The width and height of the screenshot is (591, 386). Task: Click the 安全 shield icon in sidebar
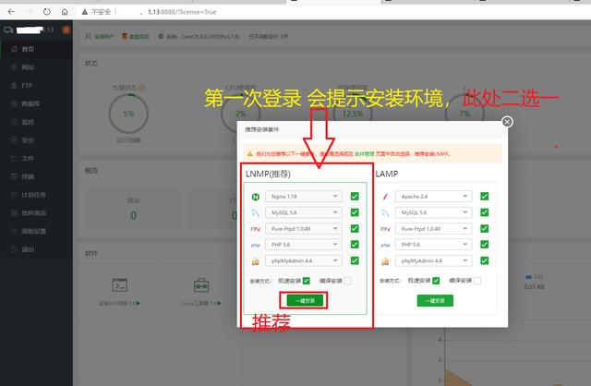15,139
